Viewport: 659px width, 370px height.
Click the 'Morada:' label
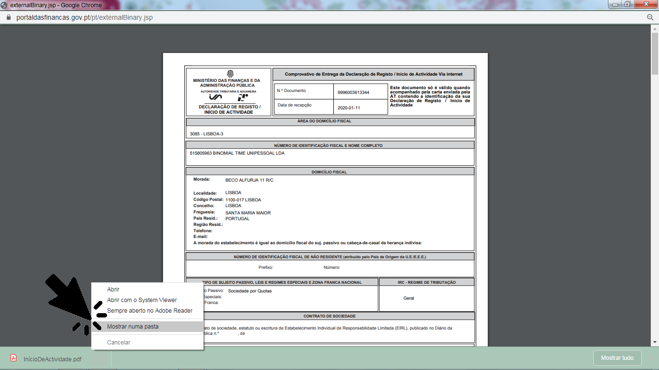[202, 179]
